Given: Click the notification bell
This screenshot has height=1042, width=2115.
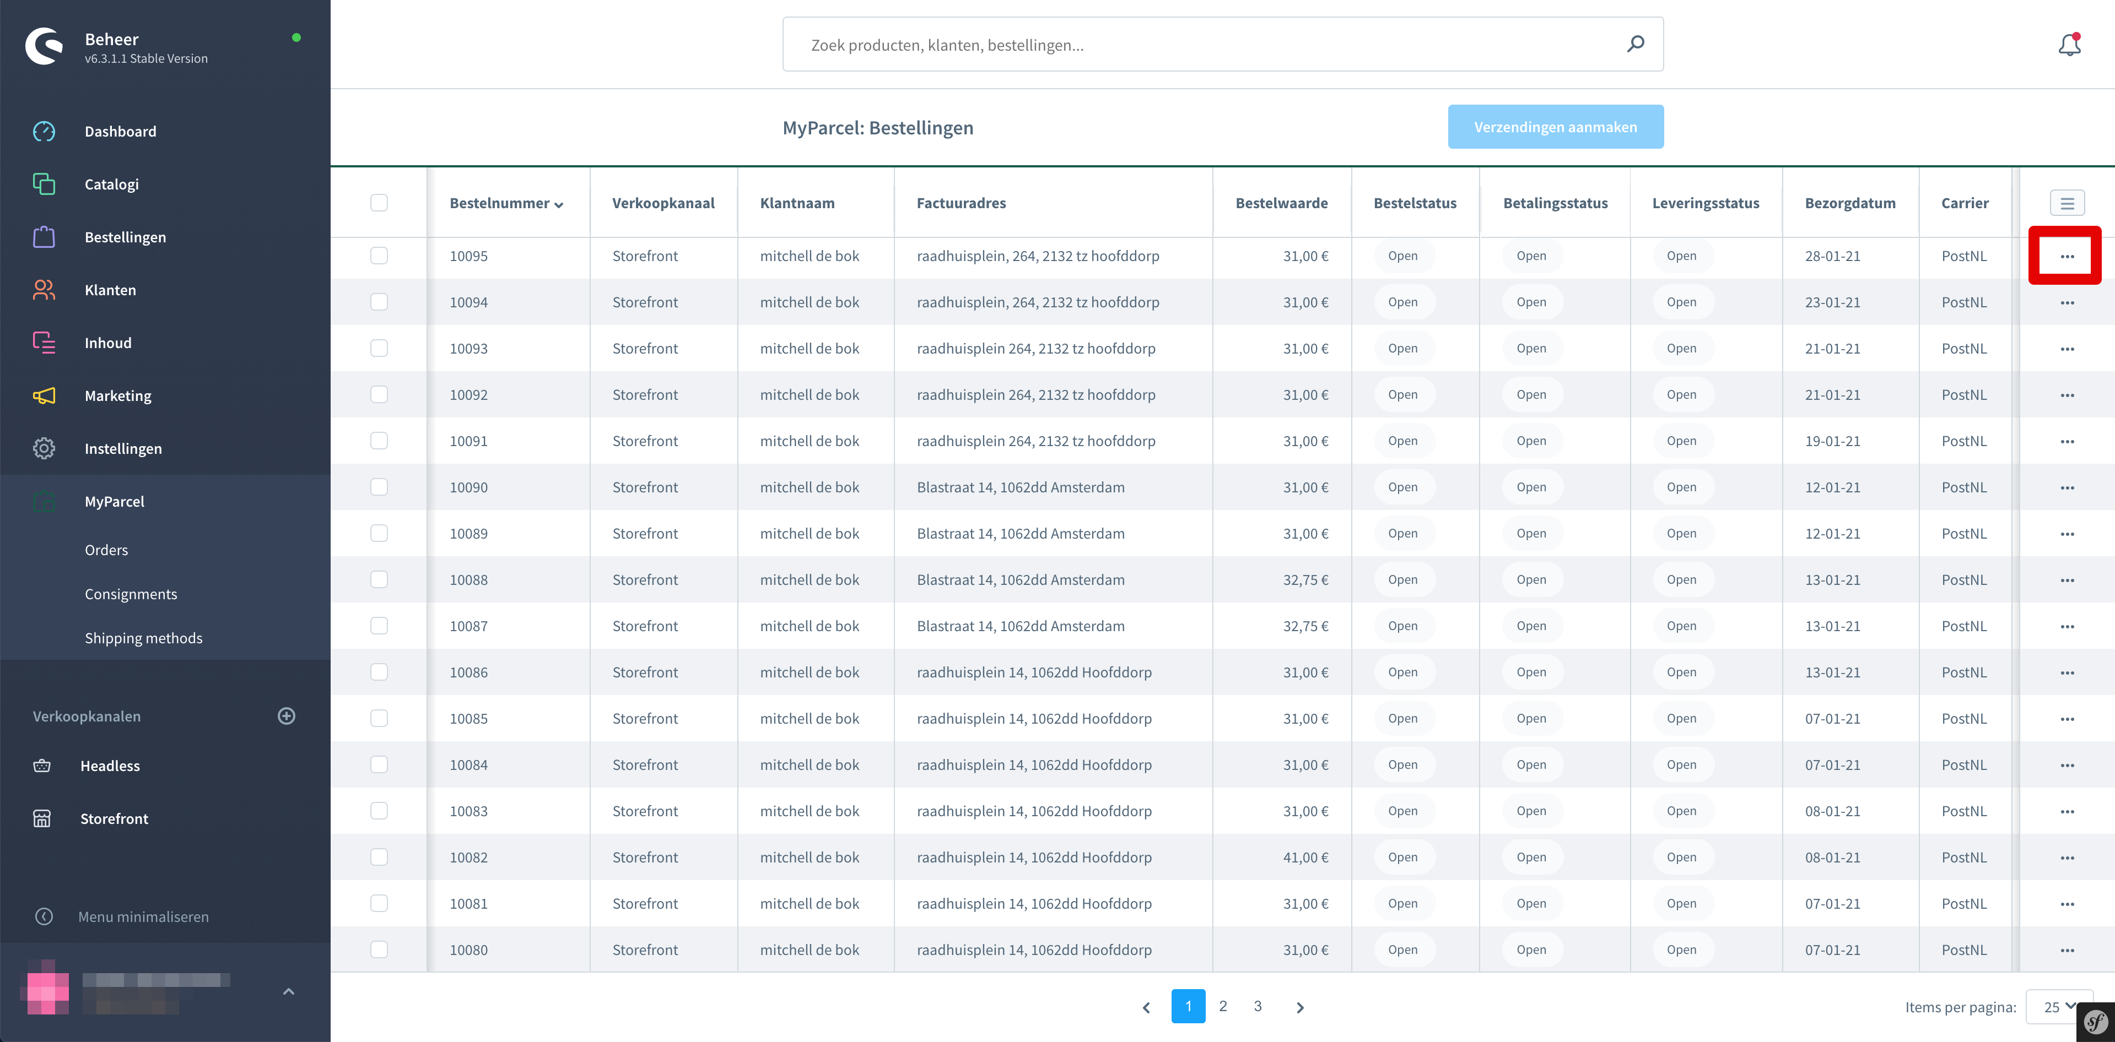Looking at the screenshot, I should point(2069,44).
